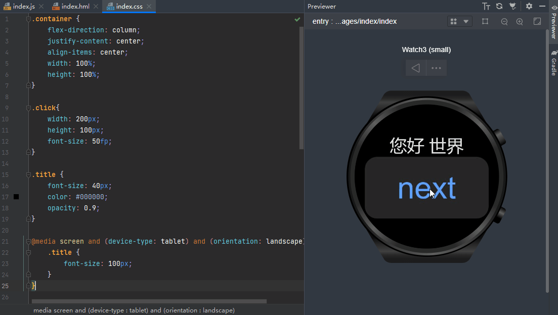Click the next button on watch preview

426,188
